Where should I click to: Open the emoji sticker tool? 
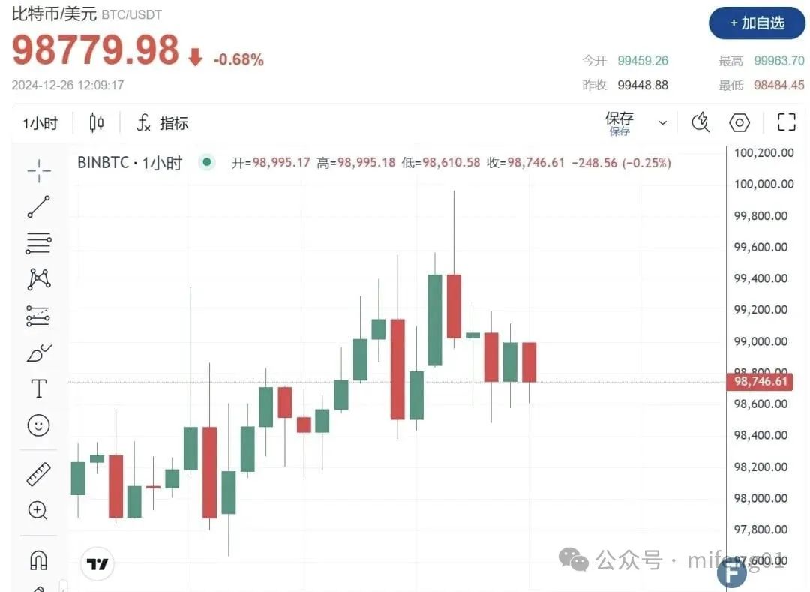37,425
